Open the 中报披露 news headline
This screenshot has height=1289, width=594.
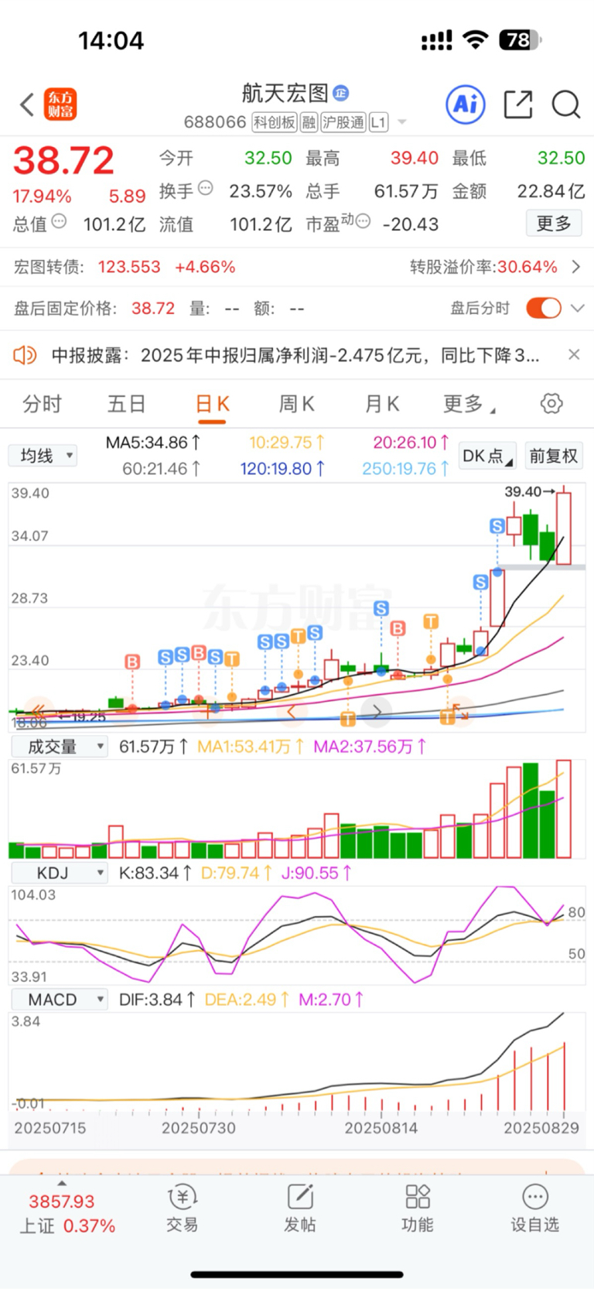click(295, 355)
